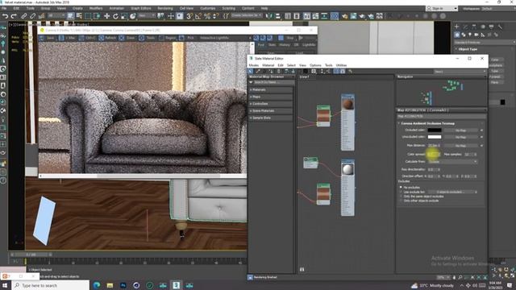Click the Occluded color No Map button
Screen dimensions: 516x290
point(460,130)
